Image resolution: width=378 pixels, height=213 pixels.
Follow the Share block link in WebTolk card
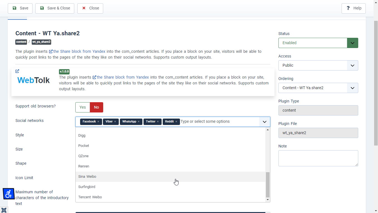121,77
